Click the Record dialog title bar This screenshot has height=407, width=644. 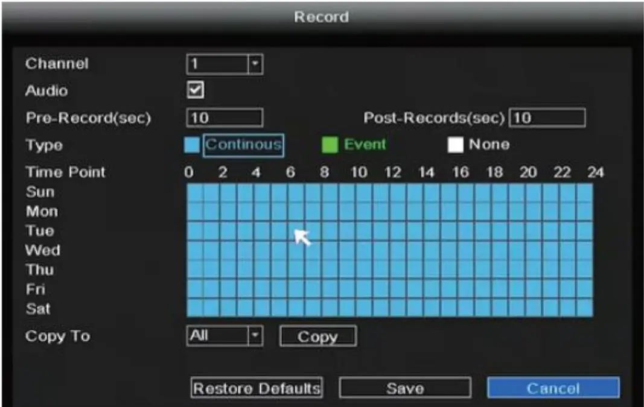(321, 16)
